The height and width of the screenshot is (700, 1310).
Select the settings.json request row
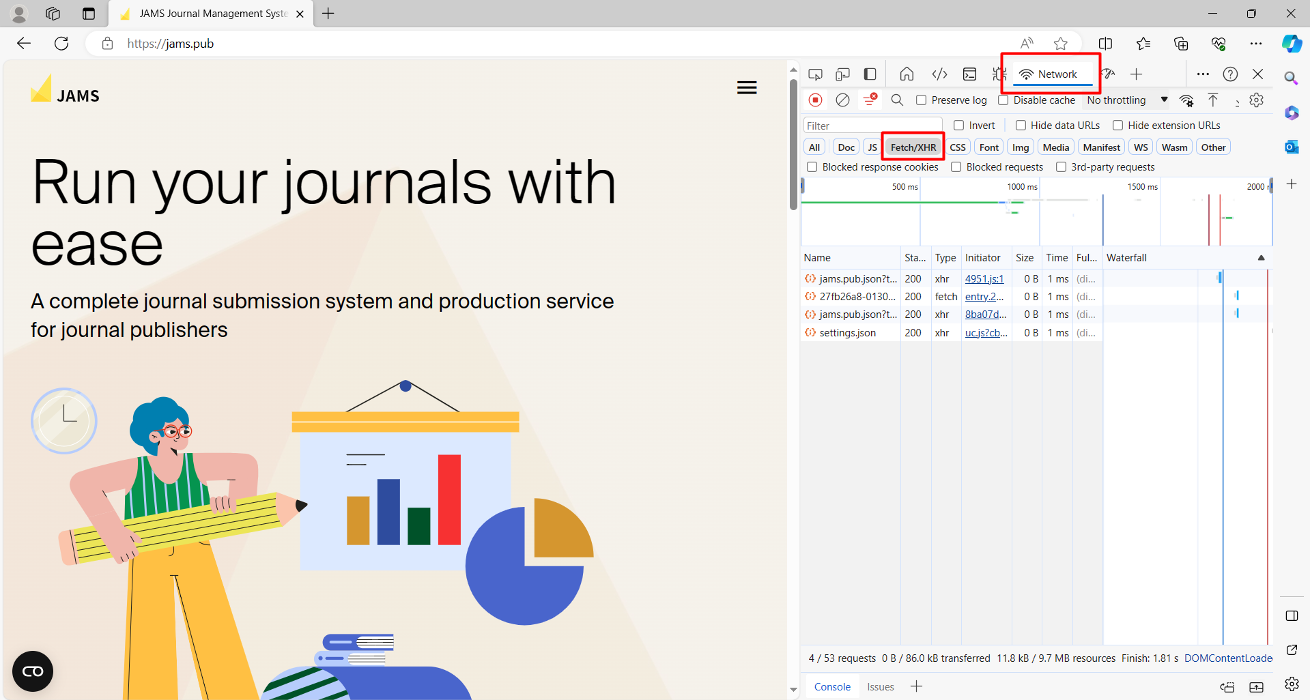847,333
